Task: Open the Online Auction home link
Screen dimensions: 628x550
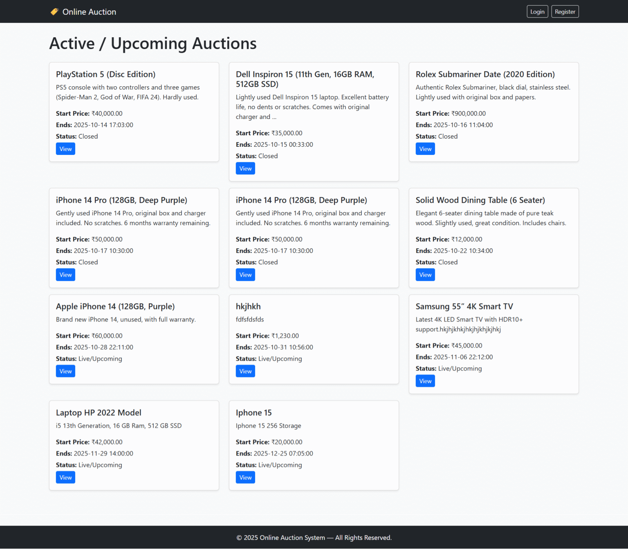Action: tap(83, 12)
